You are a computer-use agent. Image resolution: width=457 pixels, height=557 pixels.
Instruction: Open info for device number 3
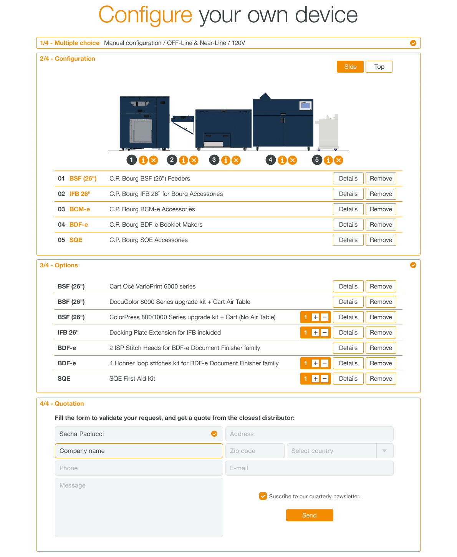pos(226,160)
